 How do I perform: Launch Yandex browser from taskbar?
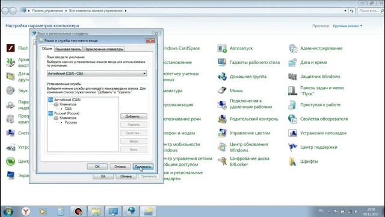click(25, 212)
